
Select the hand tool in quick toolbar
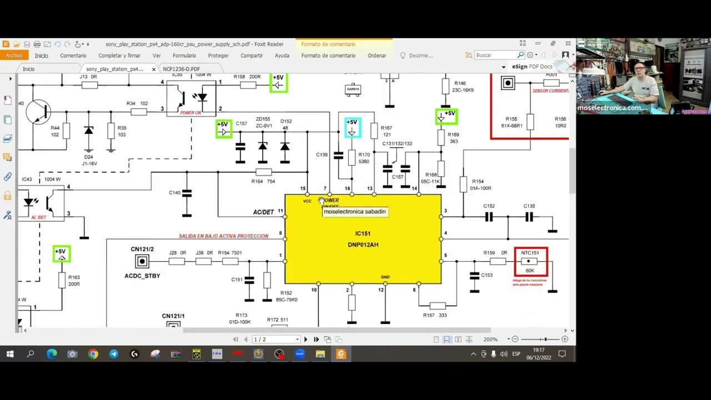[x=78, y=44]
